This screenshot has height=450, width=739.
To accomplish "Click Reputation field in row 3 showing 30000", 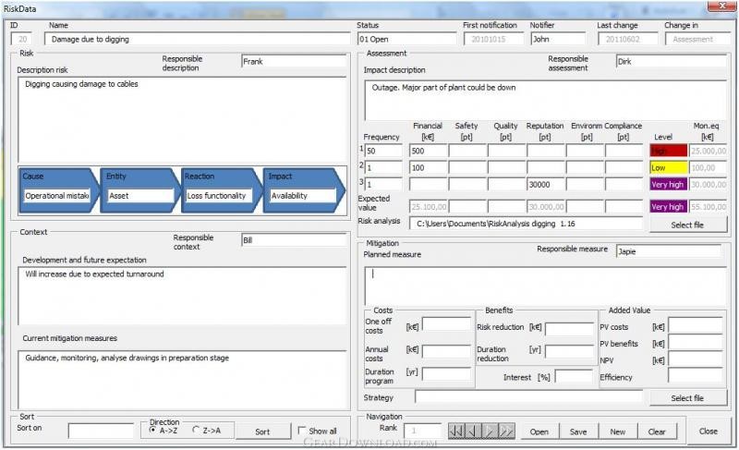I will pos(545,184).
